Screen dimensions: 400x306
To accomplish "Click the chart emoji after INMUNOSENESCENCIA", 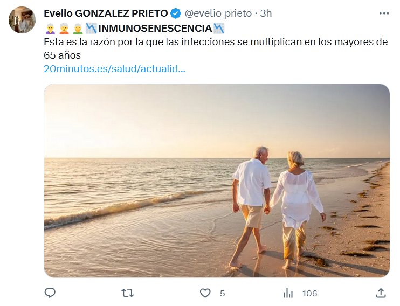I will coord(218,29).
